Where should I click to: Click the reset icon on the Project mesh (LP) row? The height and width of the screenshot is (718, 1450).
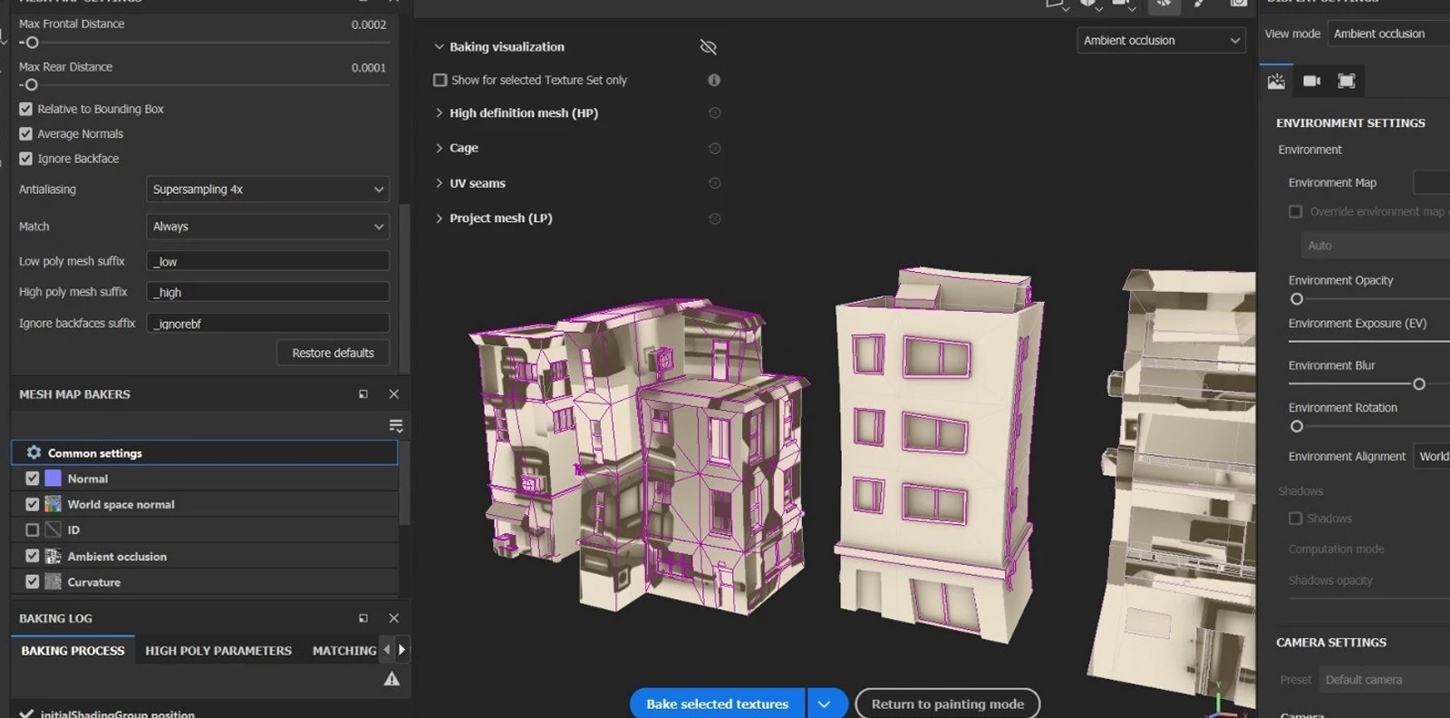[714, 218]
